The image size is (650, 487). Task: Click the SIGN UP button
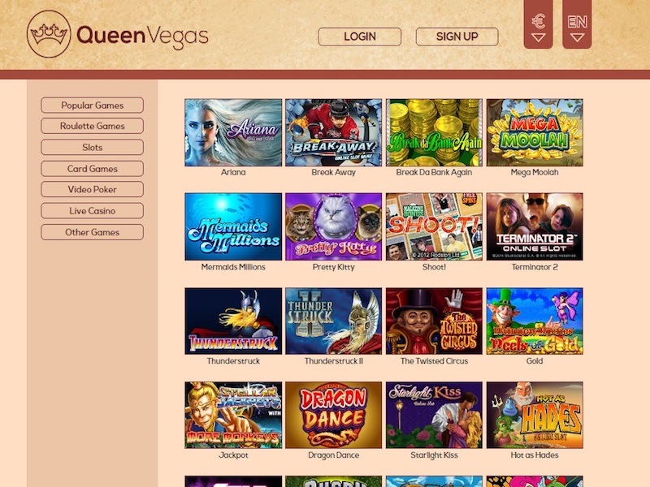[x=457, y=37]
